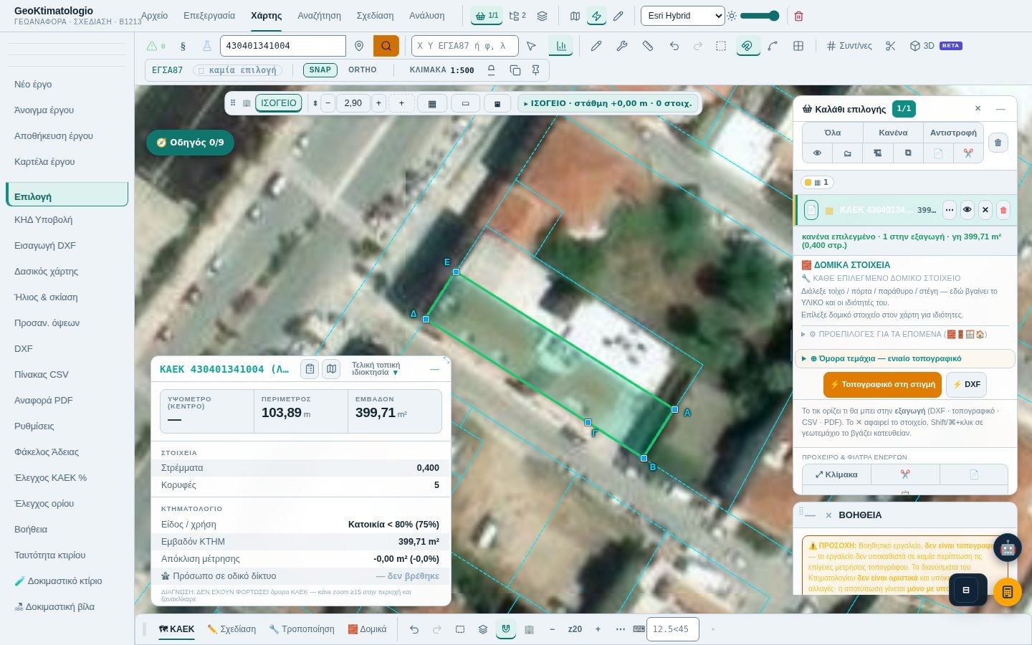Screen dimensions: 1032x645
Task: Toggle the SNAP mode
Action: click(320, 70)
